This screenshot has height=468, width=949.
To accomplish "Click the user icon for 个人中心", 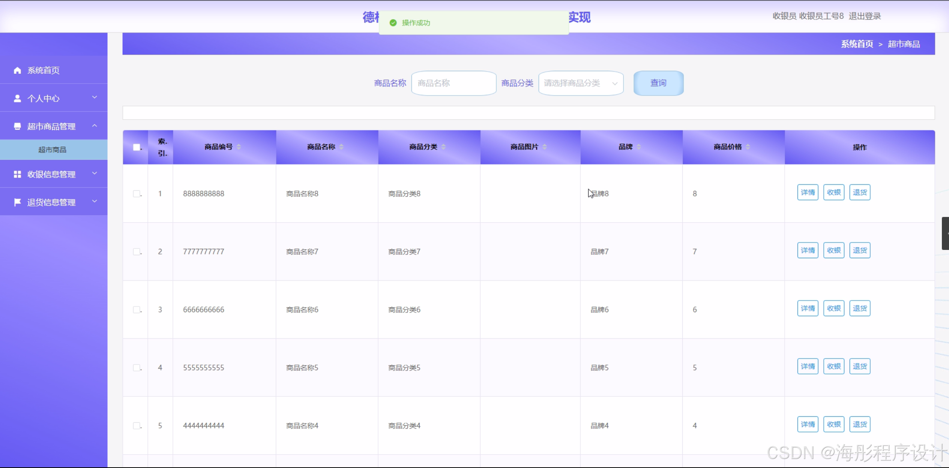I will 17,99.
